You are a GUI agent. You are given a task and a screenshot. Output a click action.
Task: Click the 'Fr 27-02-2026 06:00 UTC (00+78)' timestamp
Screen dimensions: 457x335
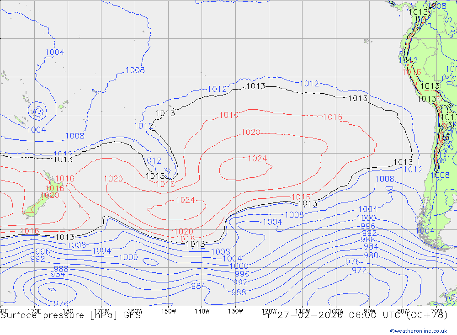(355, 315)
